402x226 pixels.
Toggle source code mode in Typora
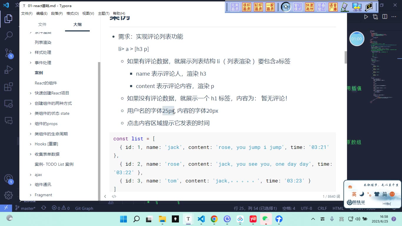point(114,196)
